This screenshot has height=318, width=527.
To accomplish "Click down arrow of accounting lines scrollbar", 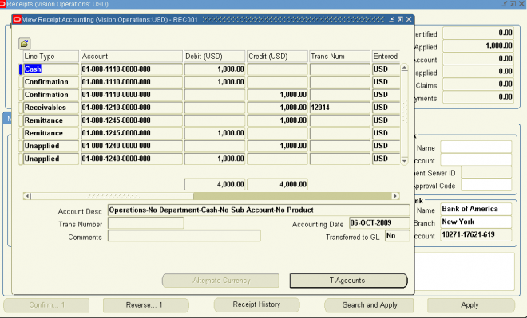I will [404, 161].
